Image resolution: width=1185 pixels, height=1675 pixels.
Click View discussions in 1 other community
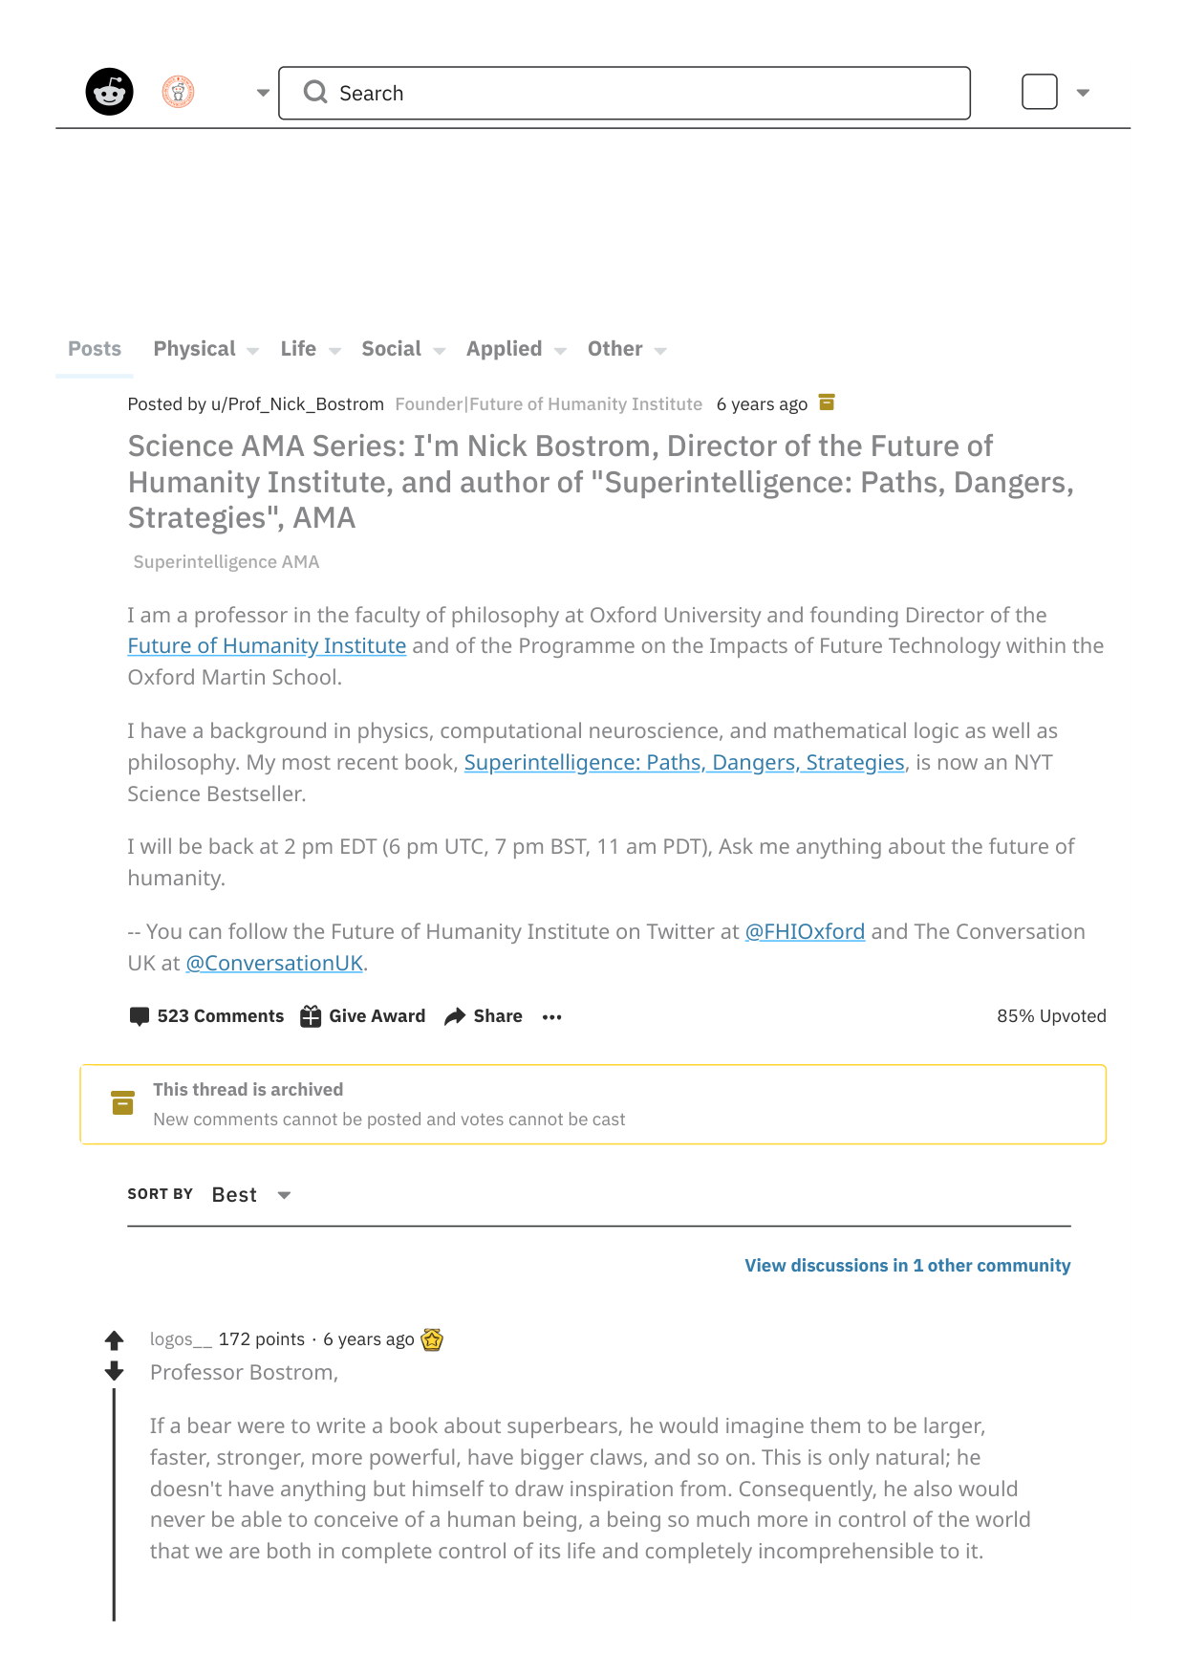[907, 1266]
